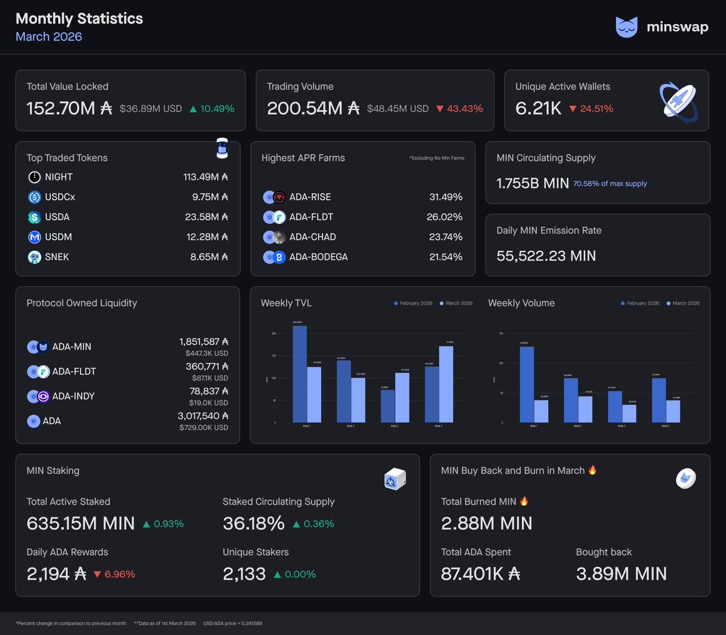Screen dimensions: 726x635
Task: Click the '78,837 ₳' ADA-INDY liquidity value
Action: [x=209, y=392]
